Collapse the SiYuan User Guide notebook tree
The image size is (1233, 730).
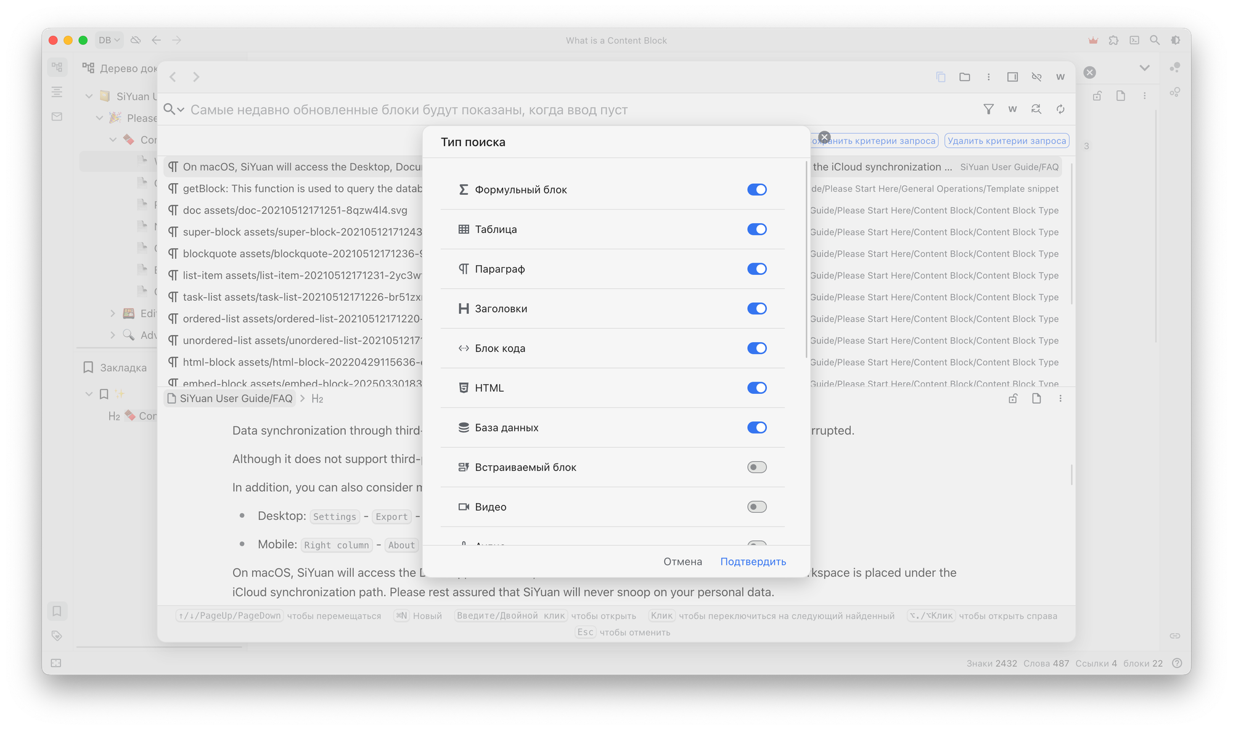pos(89,96)
